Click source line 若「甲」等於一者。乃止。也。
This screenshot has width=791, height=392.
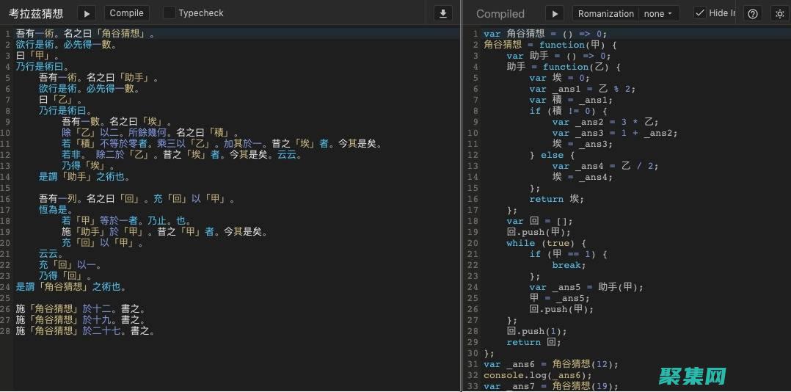coord(127,221)
